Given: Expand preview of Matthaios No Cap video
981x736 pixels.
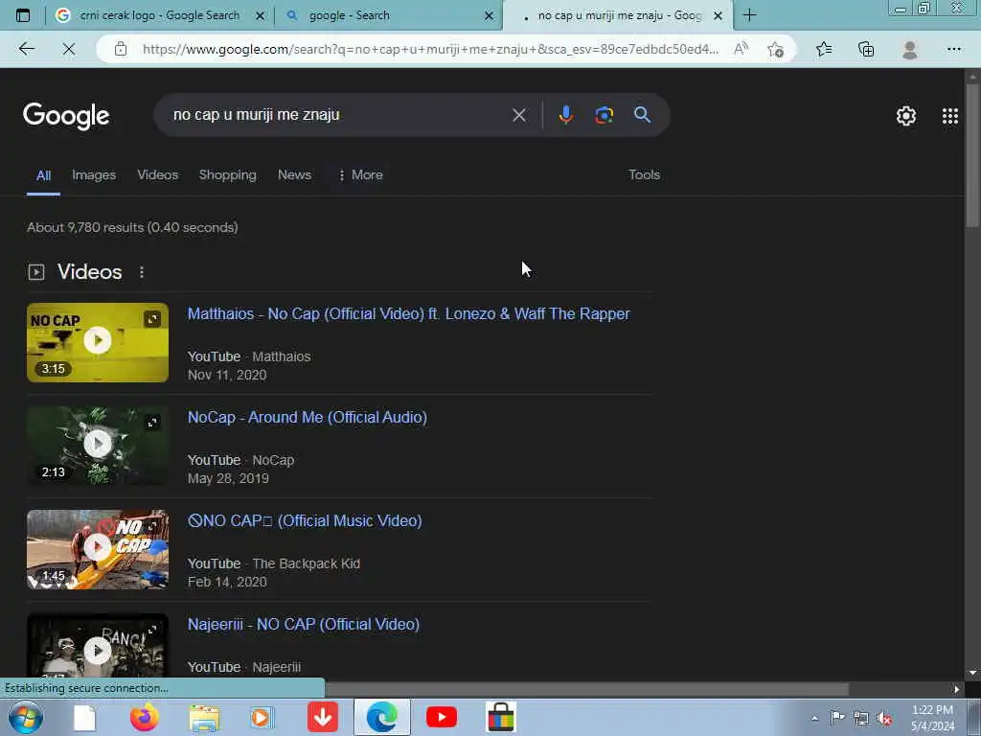Looking at the screenshot, I should tap(152, 319).
